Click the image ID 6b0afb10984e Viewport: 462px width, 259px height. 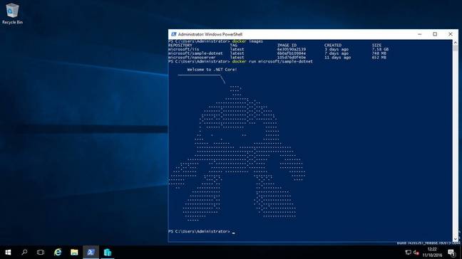pyautogui.click(x=292, y=53)
